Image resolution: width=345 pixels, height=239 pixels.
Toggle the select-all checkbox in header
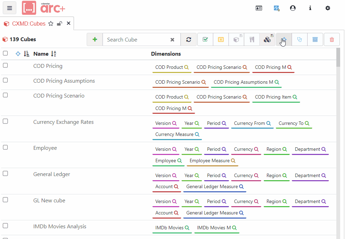pyautogui.click(x=5, y=53)
